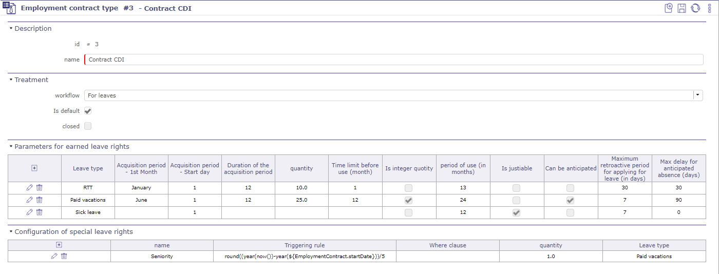Delete the Seniority special leave row
Image resolution: width=719 pixels, height=274 pixels.
pyautogui.click(x=64, y=256)
